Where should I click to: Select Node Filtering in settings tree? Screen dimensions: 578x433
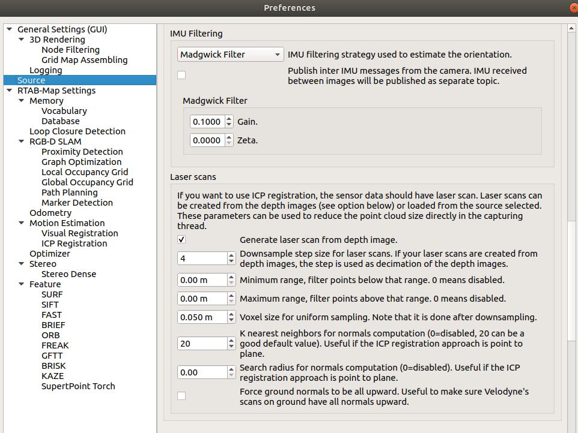(x=70, y=50)
